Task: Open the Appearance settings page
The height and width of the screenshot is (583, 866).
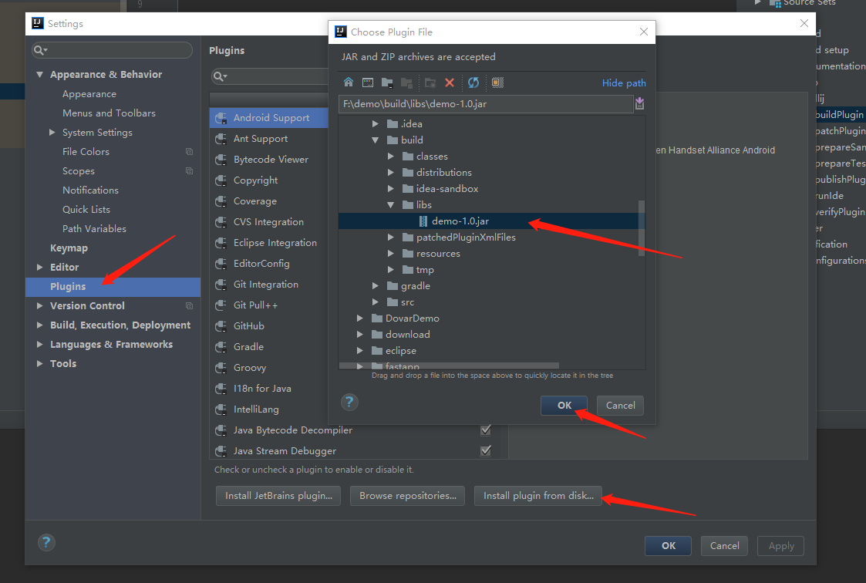Action: click(89, 94)
